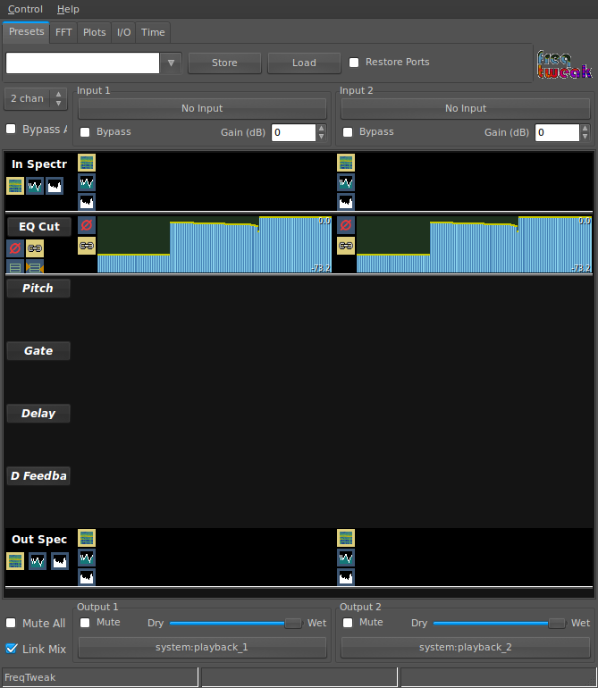598x688 pixels.
Task: Open the preset name dropdown arrow
Action: [x=172, y=63]
